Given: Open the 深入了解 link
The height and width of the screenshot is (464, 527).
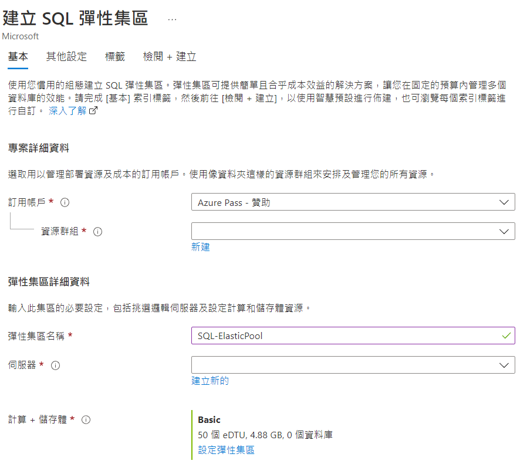Looking at the screenshot, I should click(x=67, y=110).
